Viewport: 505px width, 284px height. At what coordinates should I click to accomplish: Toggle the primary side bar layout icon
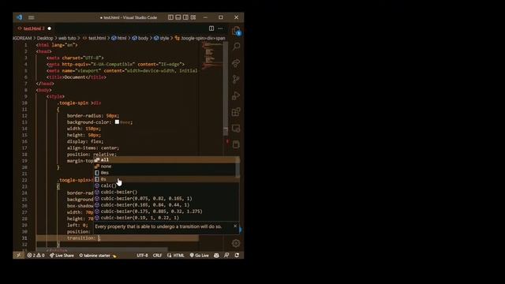tap(170, 17)
